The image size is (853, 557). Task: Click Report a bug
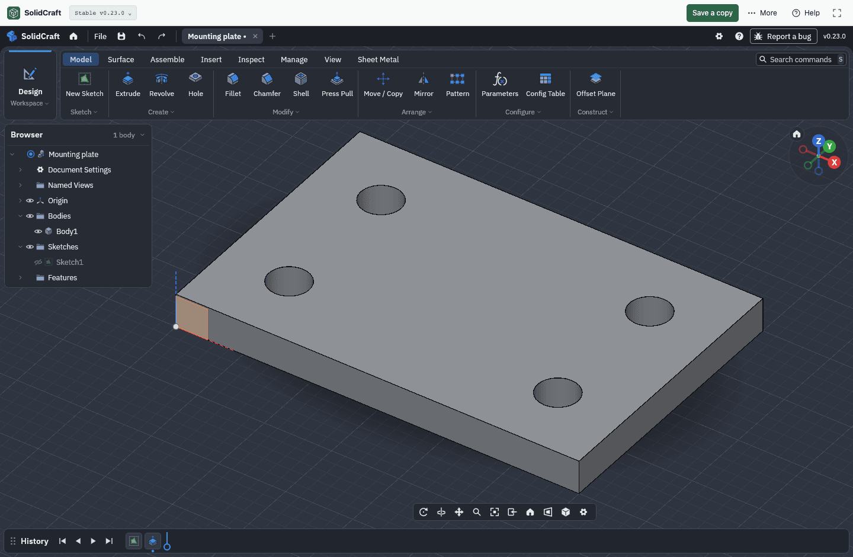(784, 36)
